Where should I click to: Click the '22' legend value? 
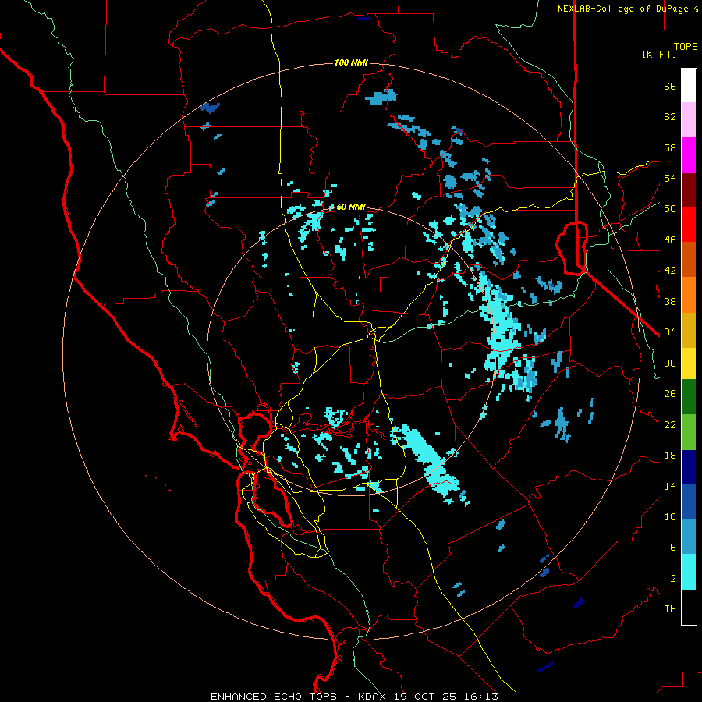pos(670,424)
